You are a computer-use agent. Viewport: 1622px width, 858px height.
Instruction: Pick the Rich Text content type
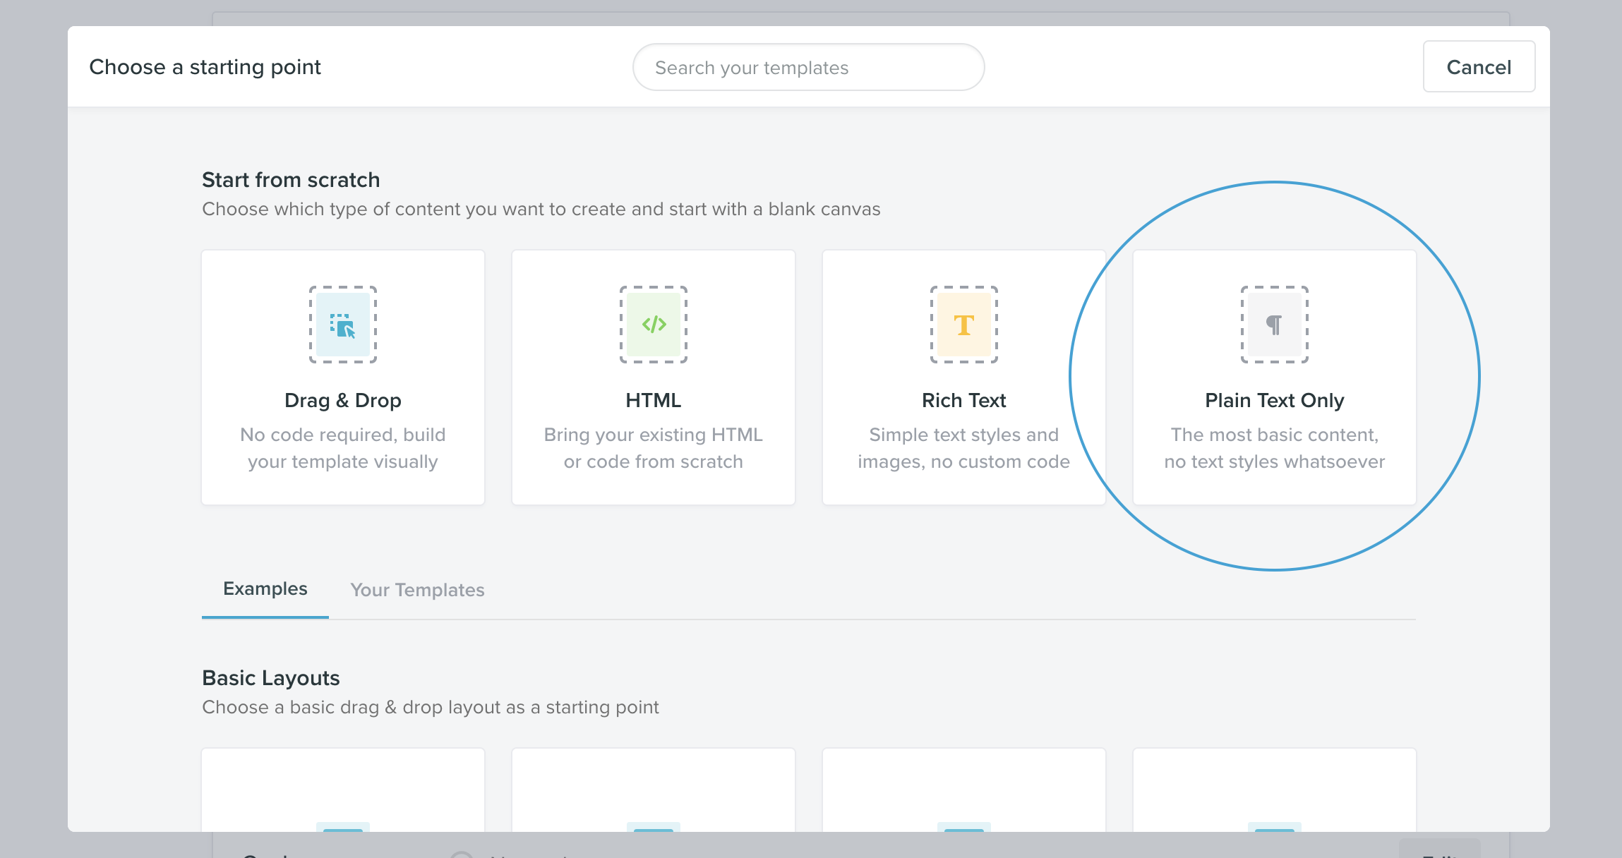pyautogui.click(x=964, y=377)
